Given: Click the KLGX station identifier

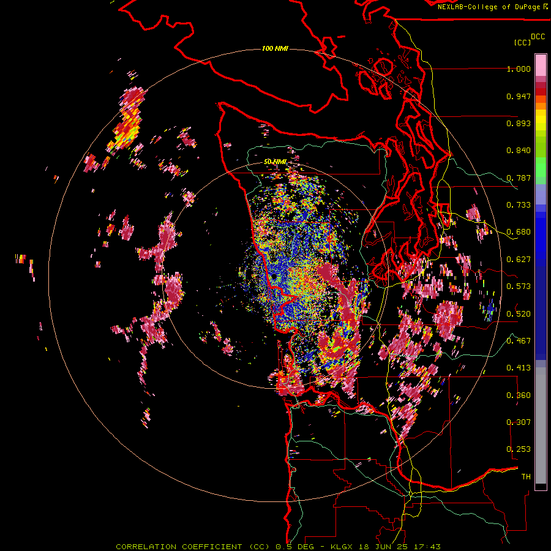Looking at the screenshot, I should [x=343, y=547].
